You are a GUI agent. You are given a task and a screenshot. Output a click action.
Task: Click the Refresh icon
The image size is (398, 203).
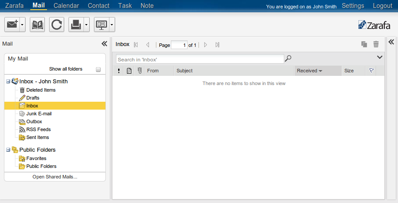[57, 25]
